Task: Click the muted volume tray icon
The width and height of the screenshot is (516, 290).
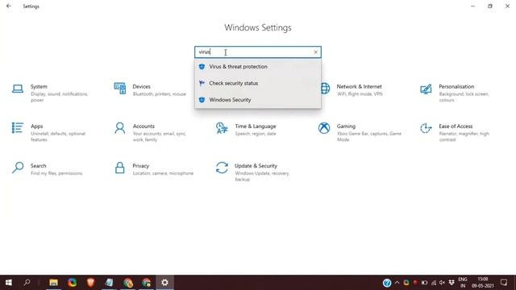Action: pos(442,283)
